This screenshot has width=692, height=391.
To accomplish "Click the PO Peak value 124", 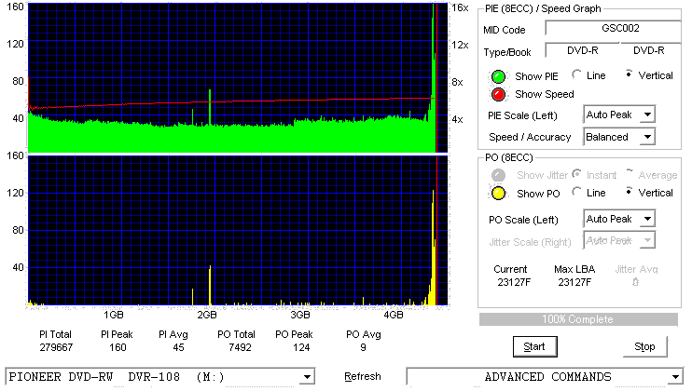I will click(301, 347).
